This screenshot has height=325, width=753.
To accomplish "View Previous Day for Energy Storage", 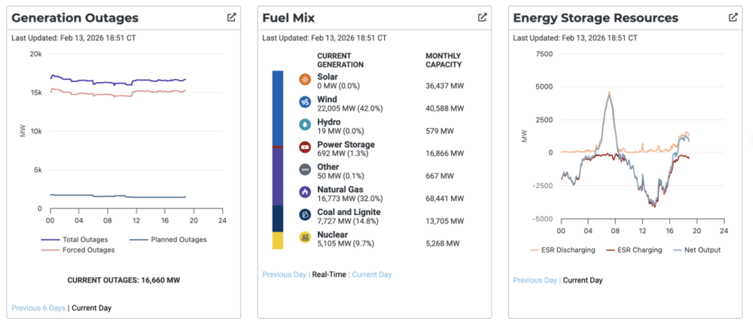I will point(535,280).
